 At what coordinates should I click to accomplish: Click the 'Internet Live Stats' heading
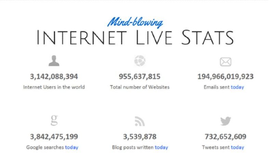135,38
